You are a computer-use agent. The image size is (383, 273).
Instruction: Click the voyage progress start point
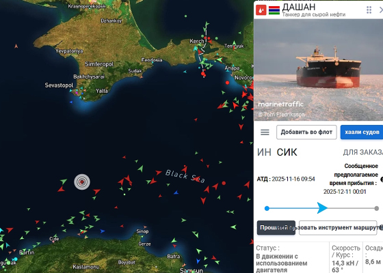tap(267, 208)
